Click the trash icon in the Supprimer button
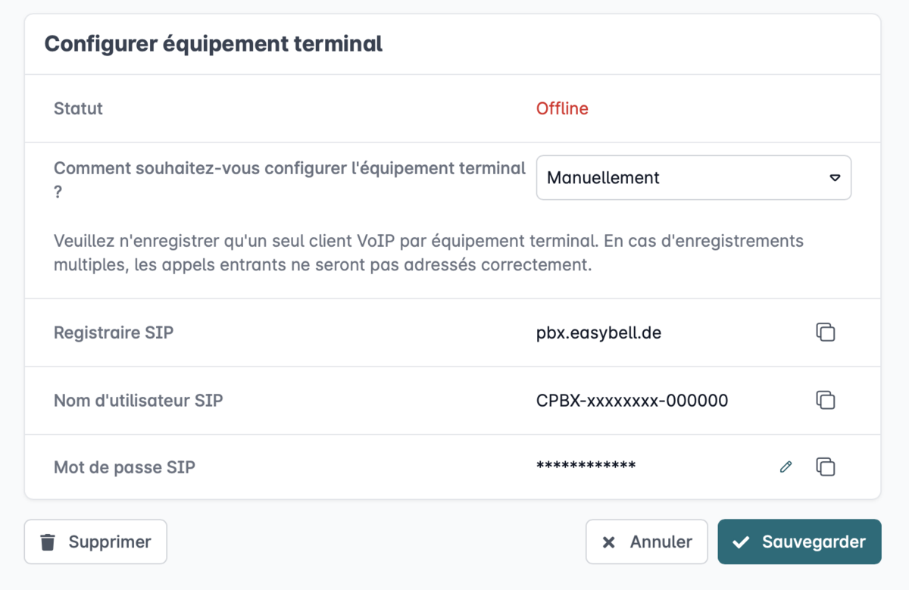 coord(48,542)
